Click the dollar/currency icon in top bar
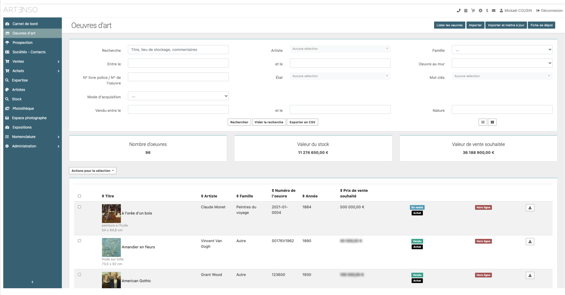Viewport: 565px width, 295px height. (x=487, y=10)
